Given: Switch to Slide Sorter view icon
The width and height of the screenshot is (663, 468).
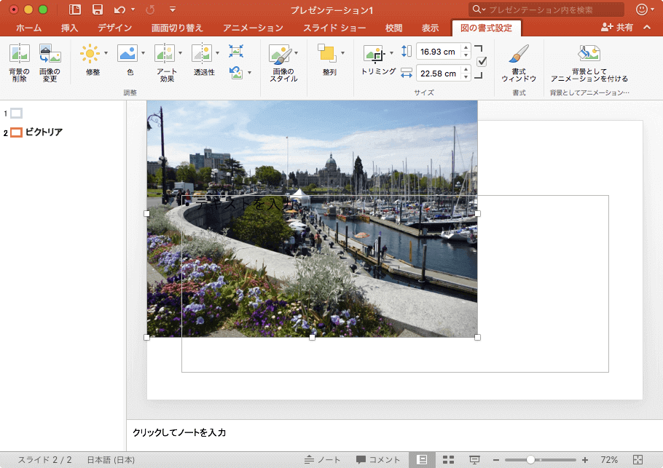Looking at the screenshot, I should click(448, 459).
